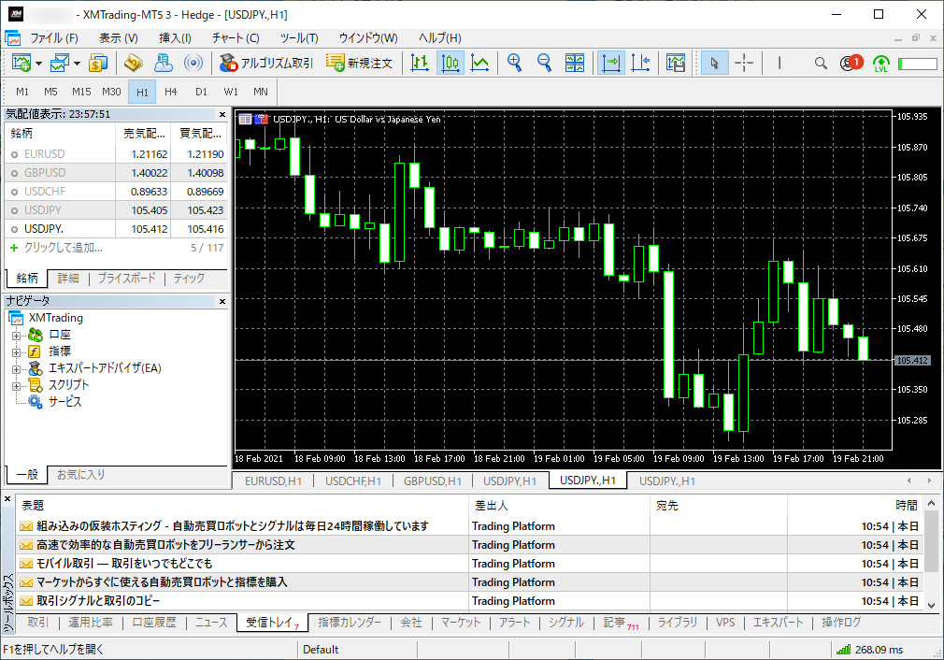Close the 気配値表示 market watch panel

point(222,114)
